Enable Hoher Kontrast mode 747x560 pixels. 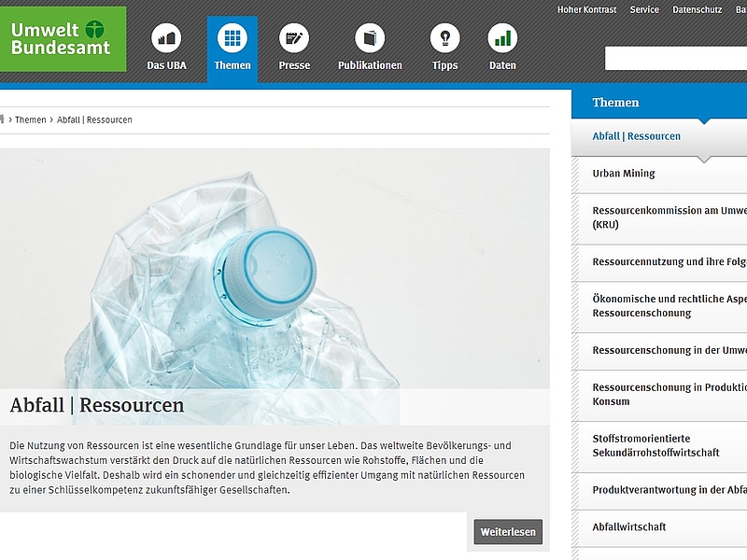click(x=587, y=9)
